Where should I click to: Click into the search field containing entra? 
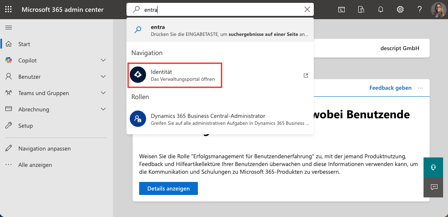pos(220,9)
